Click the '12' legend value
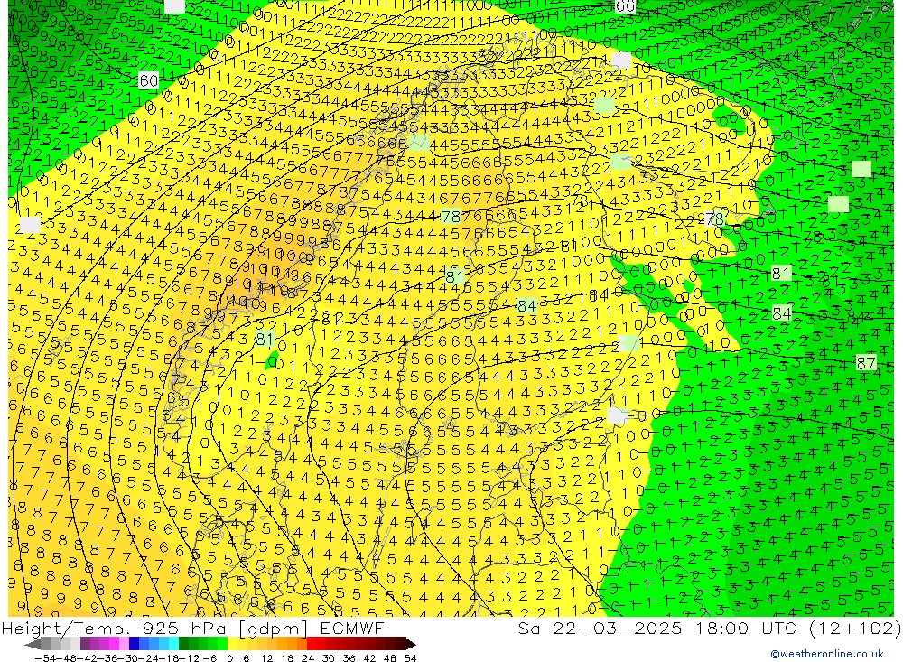 click(x=266, y=658)
